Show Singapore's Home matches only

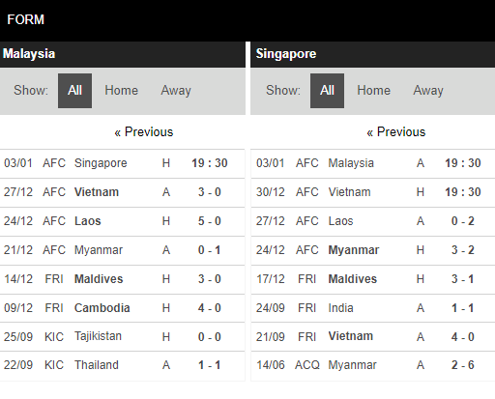tap(373, 91)
